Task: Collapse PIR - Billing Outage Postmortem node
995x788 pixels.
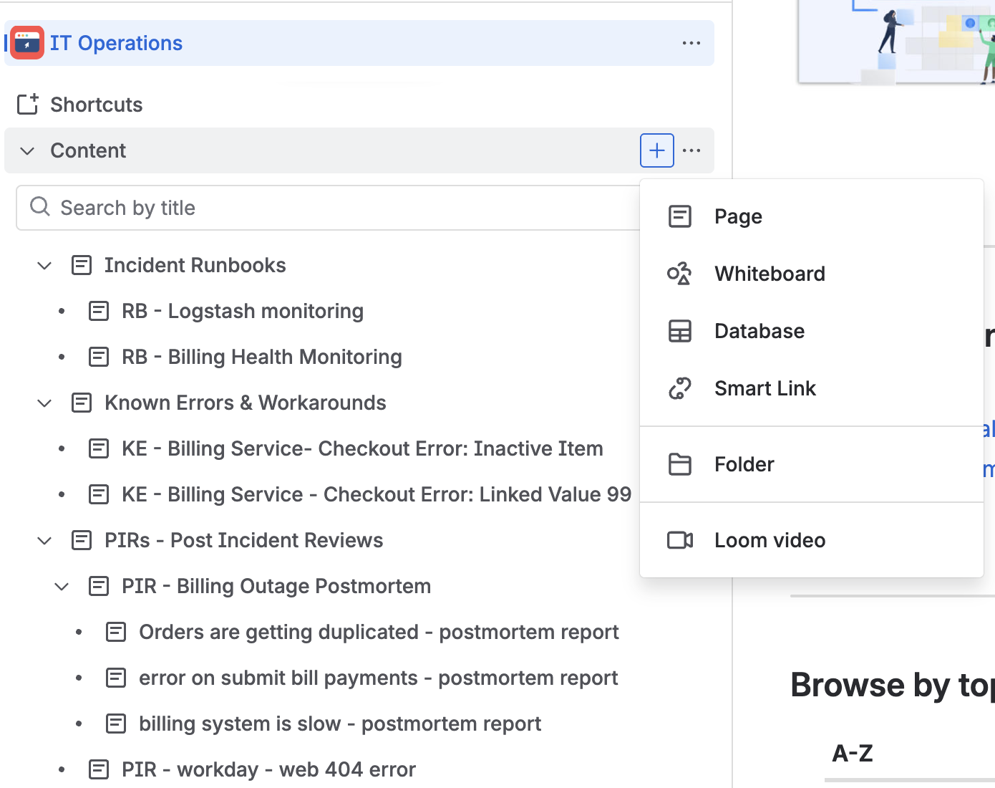Action: (62, 587)
